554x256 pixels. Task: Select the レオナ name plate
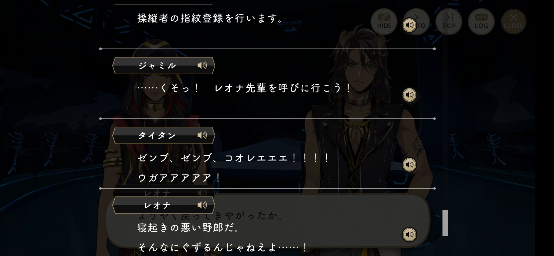point(164,205)
